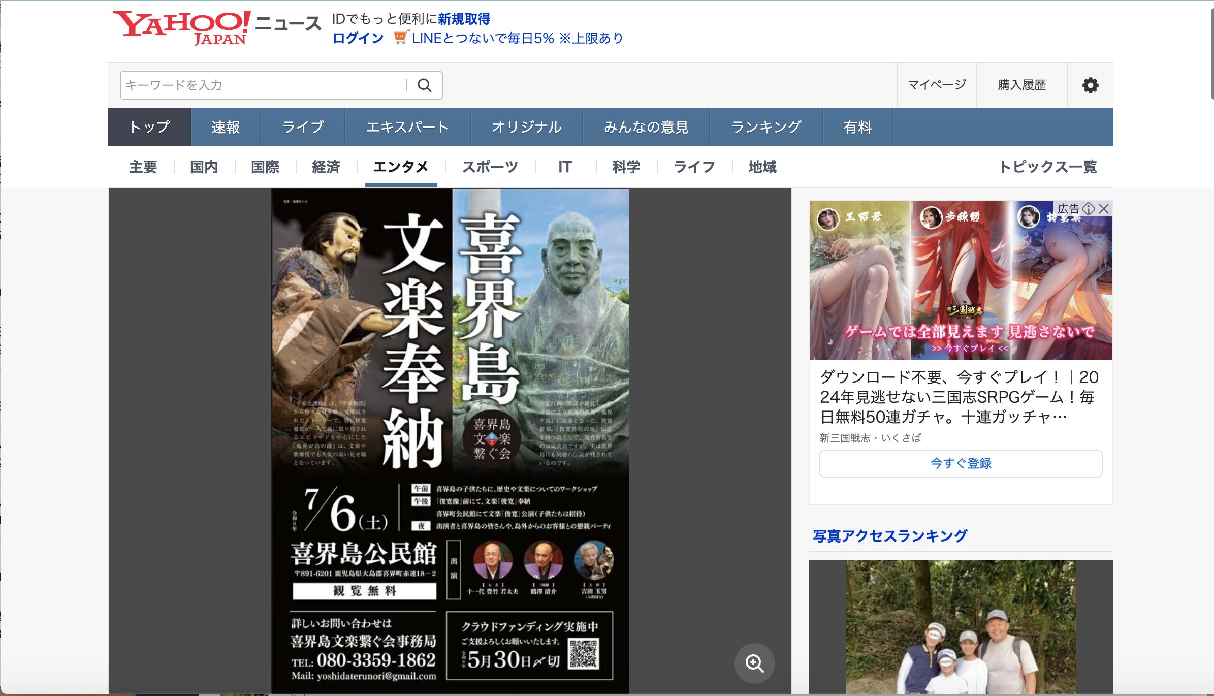Open the 速報 tab

click(x=226, y=127)
